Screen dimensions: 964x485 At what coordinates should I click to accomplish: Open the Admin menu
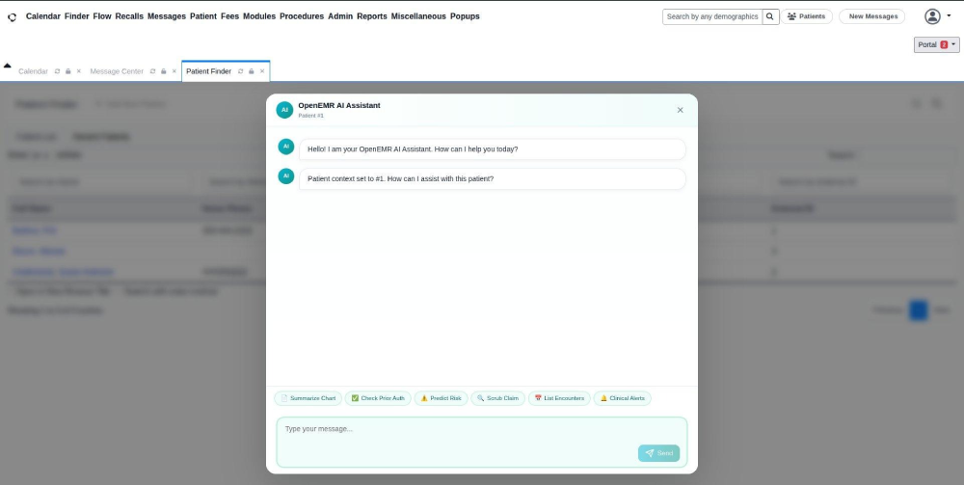coord(340,16)
